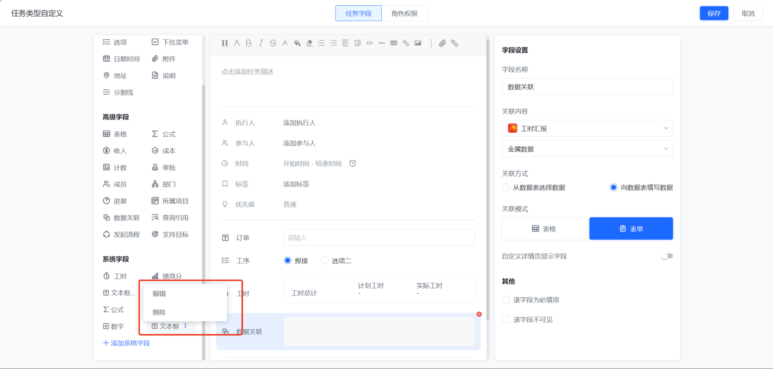Remove 数据关联 row with red delete icon
Viewport: 773px width, 369px height.
479,314
